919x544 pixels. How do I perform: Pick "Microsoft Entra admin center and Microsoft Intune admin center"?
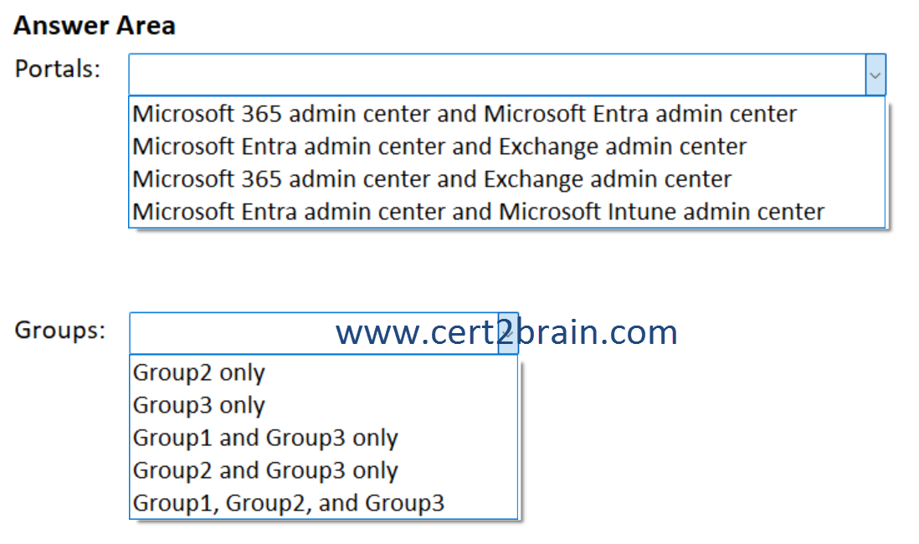coord(477,211)
